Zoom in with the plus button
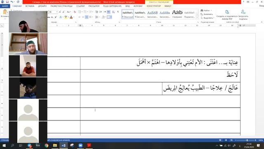Viewport: 264px width, 149px height. tap(255, 140)
